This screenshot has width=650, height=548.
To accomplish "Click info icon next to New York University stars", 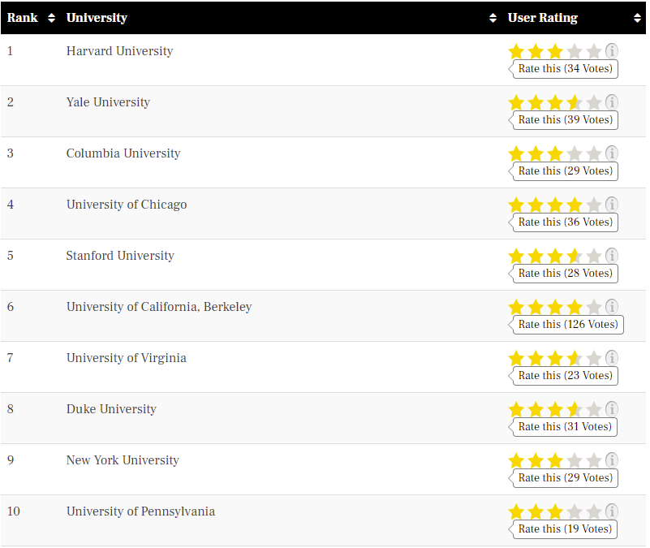I will click(x=612, y=460).
